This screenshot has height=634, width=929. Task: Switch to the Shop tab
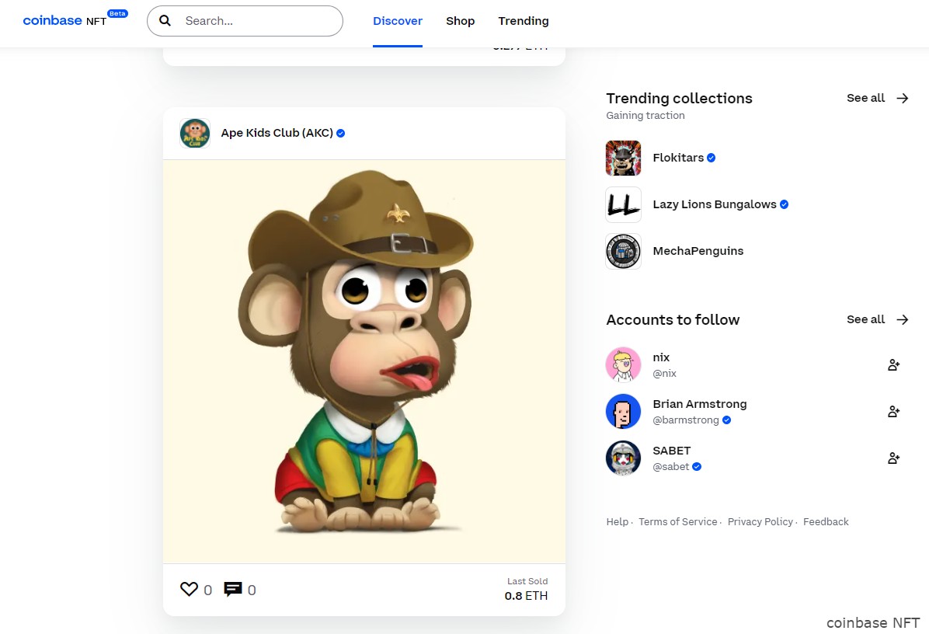pos(461,21)
